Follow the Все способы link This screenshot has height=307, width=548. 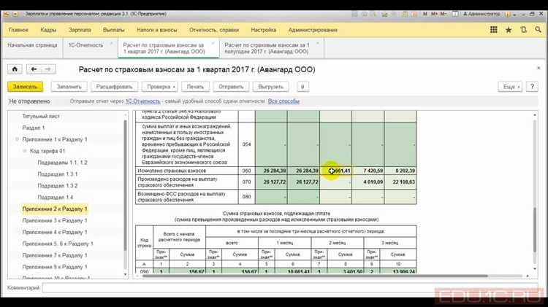283,101
